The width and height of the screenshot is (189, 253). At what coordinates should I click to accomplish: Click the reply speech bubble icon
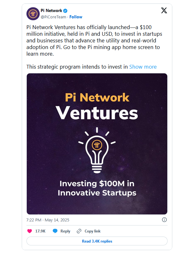pyautogui.click(x=55, y=231)
